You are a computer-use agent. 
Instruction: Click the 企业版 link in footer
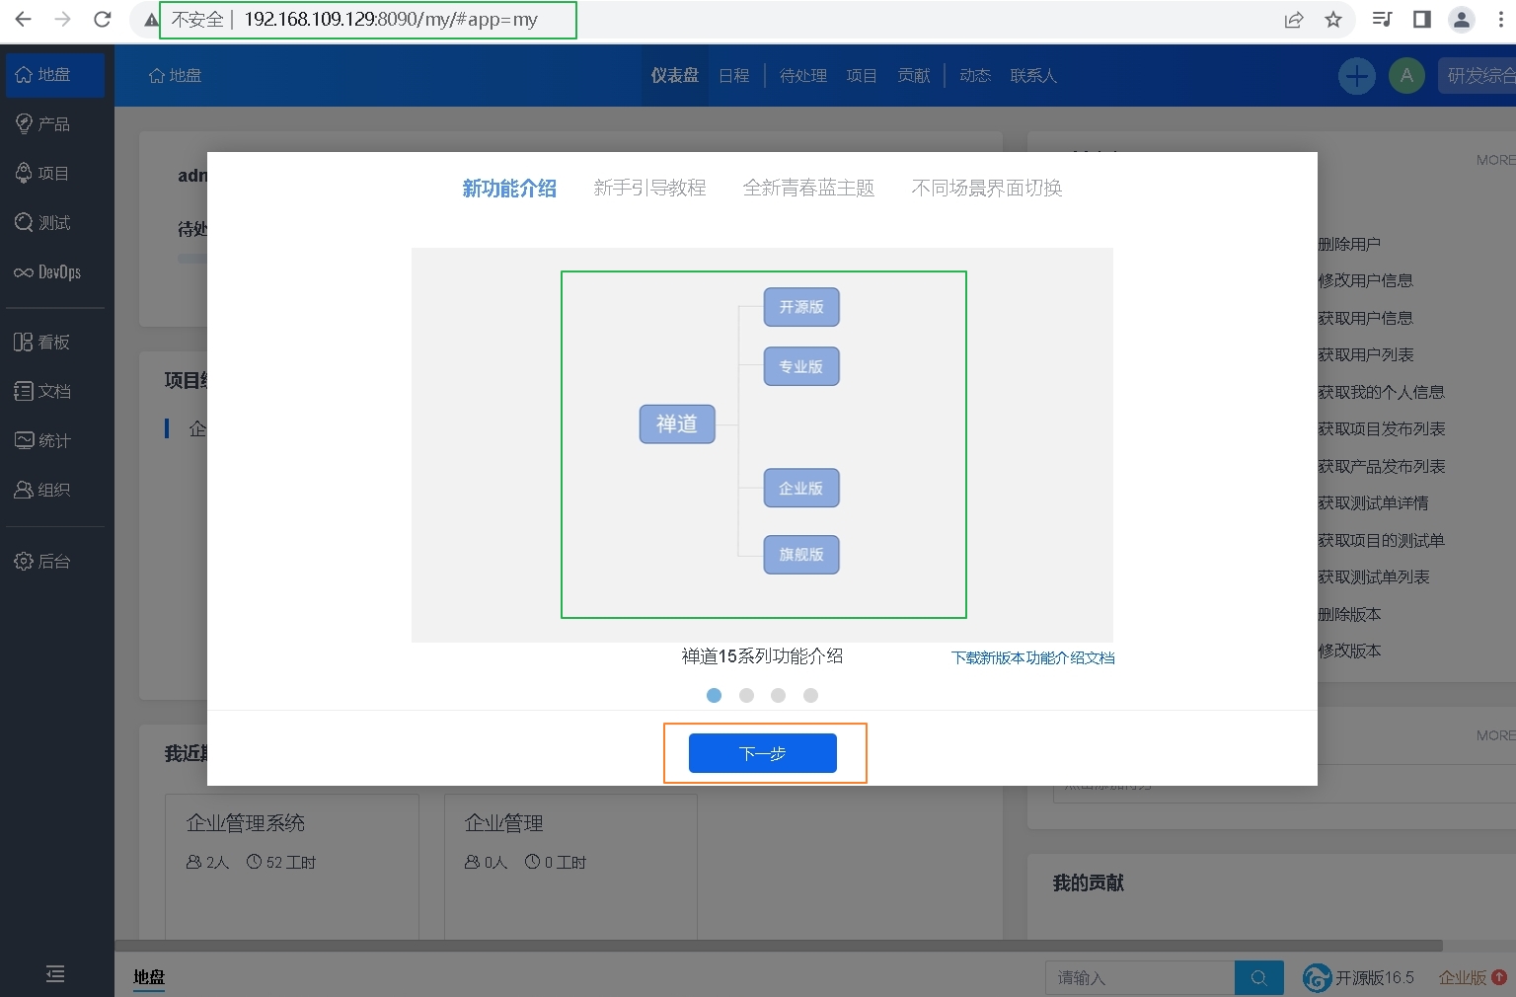coord(1463,977)
